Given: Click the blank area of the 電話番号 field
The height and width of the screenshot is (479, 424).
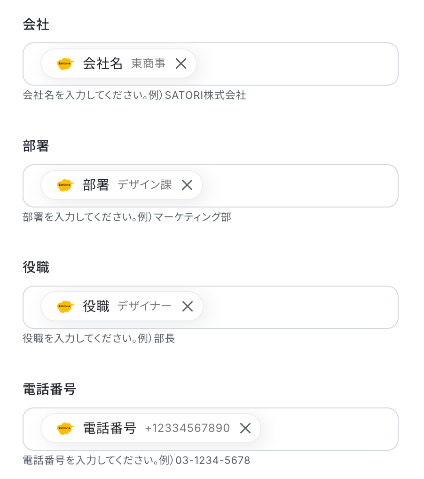Looking at the screenshot, I should coord(328,428).
